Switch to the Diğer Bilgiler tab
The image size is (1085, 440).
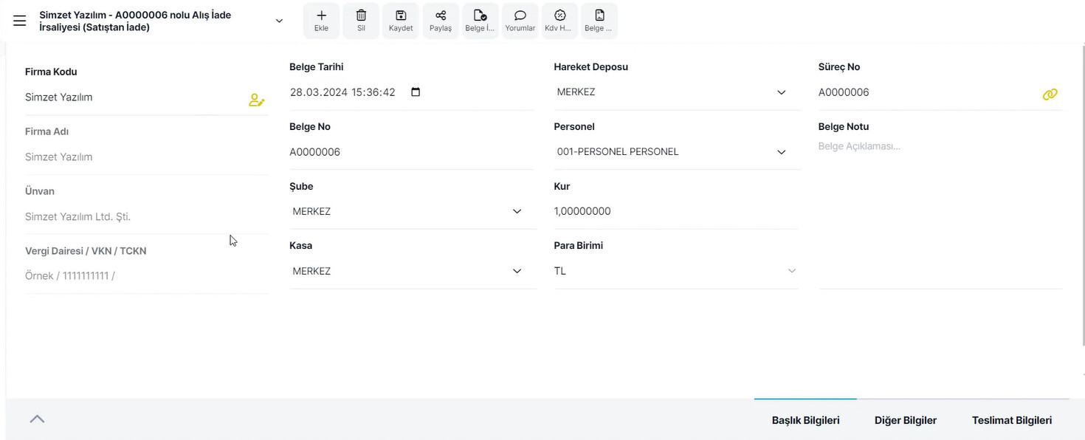coord(905,420)
